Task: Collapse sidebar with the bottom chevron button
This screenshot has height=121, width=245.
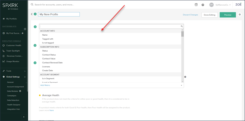Action: [x=24, y=117]
